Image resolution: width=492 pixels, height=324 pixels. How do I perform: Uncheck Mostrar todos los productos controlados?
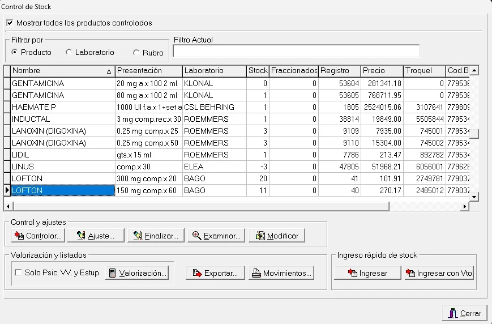[x=10, y=23]
